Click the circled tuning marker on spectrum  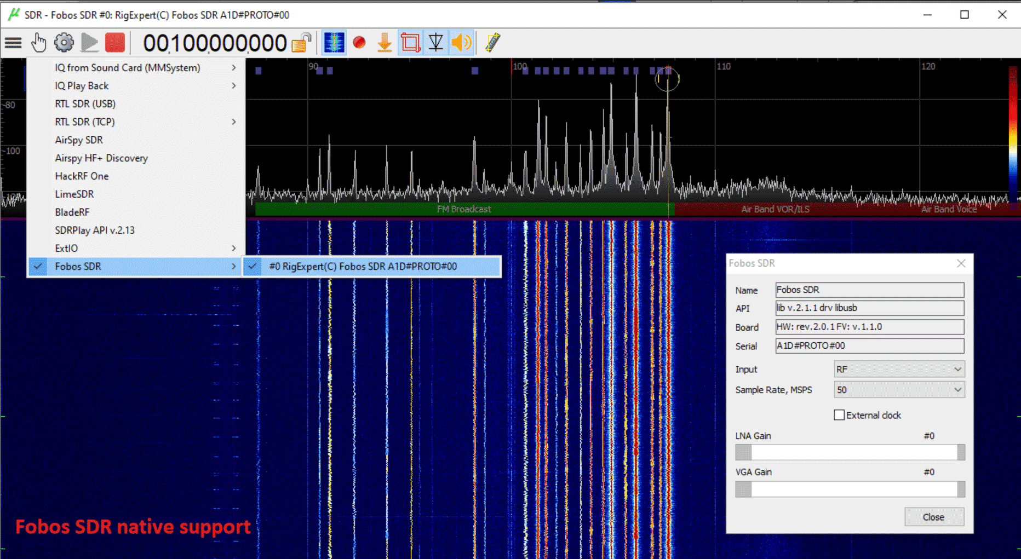point(668,79)
